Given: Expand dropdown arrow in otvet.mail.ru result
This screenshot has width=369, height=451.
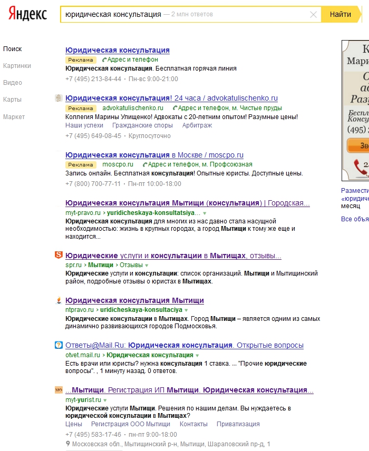Looking at the screenshot, I should point(197,356).
